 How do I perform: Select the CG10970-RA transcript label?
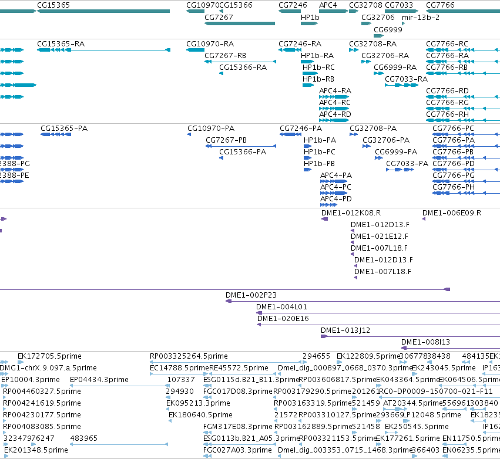point(210,43)
